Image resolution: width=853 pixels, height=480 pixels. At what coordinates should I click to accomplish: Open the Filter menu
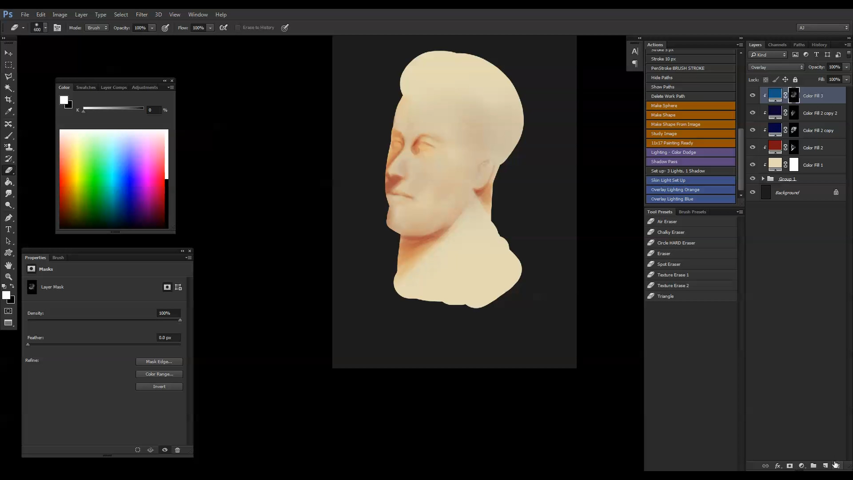click(141, 15)
